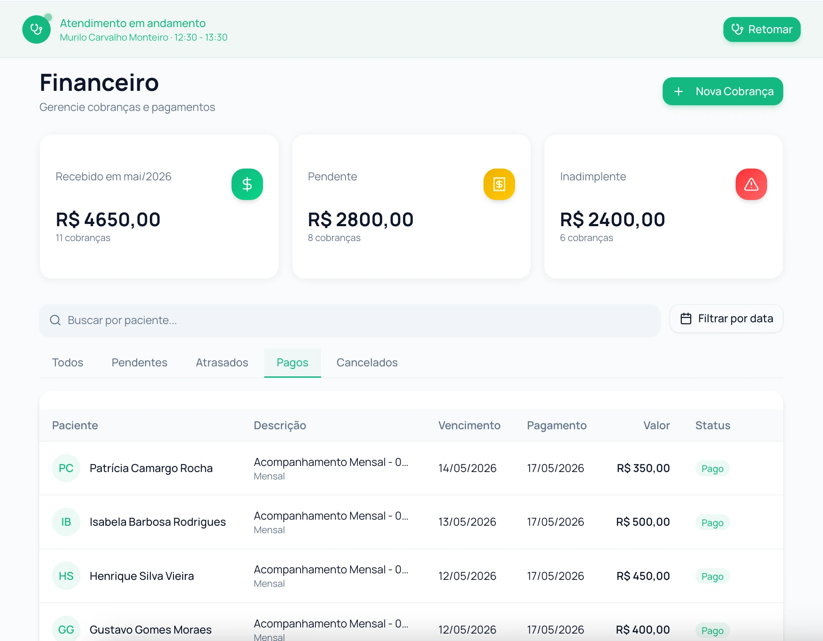Open the Filtrar por data filter

pos(726,319)
